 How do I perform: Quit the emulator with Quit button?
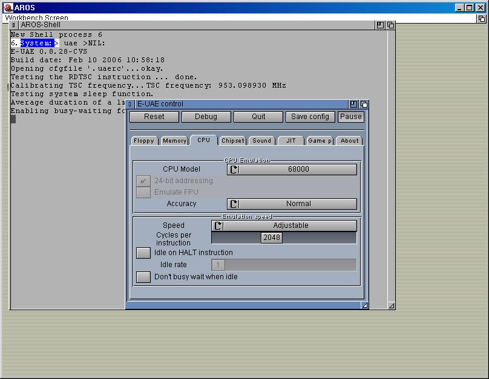258,117
